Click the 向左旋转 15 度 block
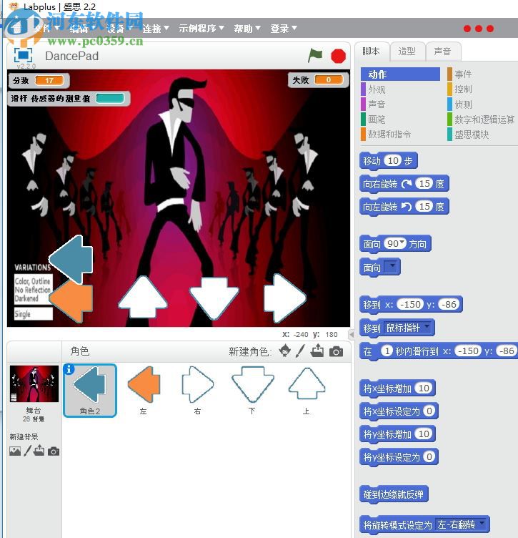Image resolution: width=518 pixels, height=538 pixels. [404, 207]
